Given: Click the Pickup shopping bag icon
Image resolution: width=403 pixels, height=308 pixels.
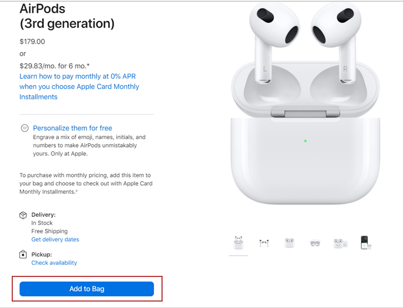Looking at the screenshot, I should 23,255.
